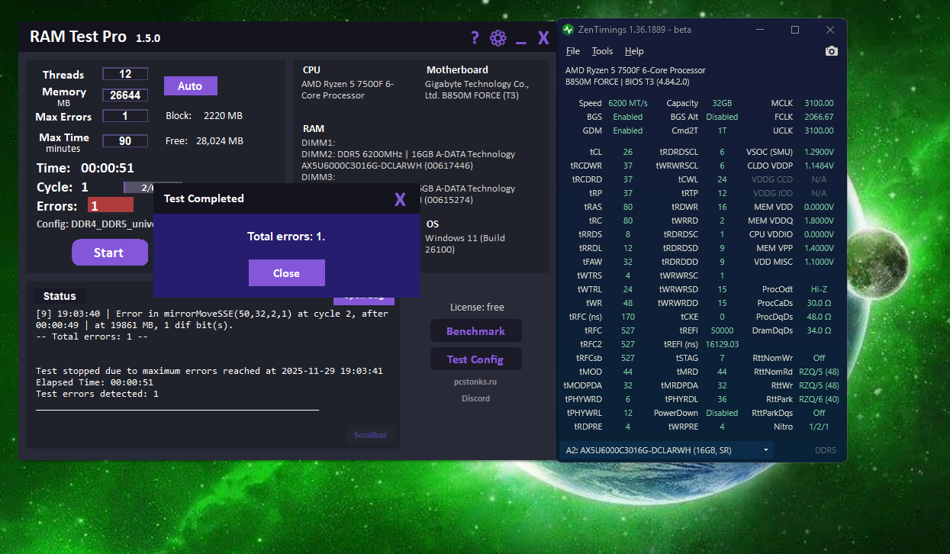
Task: Click the tREFI value 50000
Action: pos(721,330)
